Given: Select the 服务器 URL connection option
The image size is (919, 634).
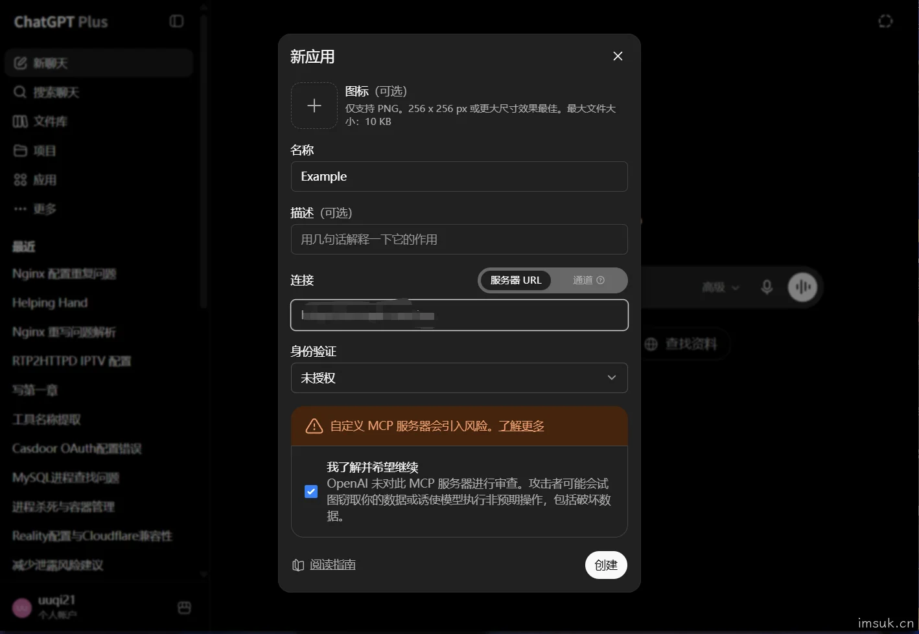Looking at the screenshot, I should (x=516, y=280).
